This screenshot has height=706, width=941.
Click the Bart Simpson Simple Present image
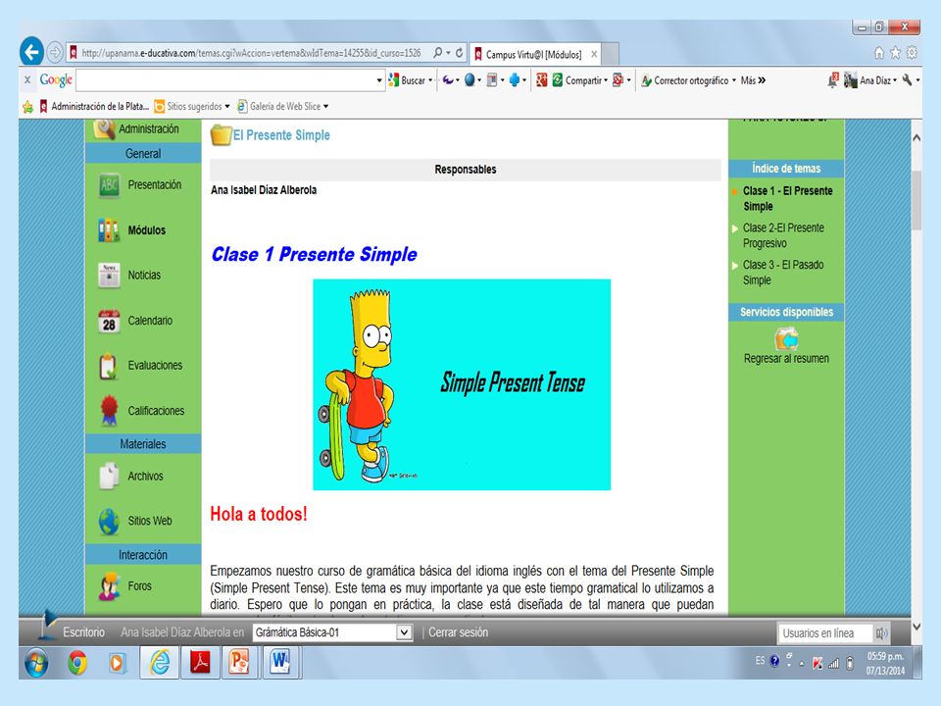(462, 384)
